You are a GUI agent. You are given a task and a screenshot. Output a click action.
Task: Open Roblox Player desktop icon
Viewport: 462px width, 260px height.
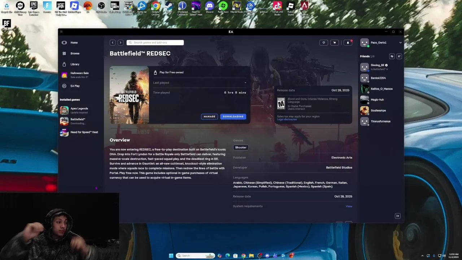[x=74, y=8]
